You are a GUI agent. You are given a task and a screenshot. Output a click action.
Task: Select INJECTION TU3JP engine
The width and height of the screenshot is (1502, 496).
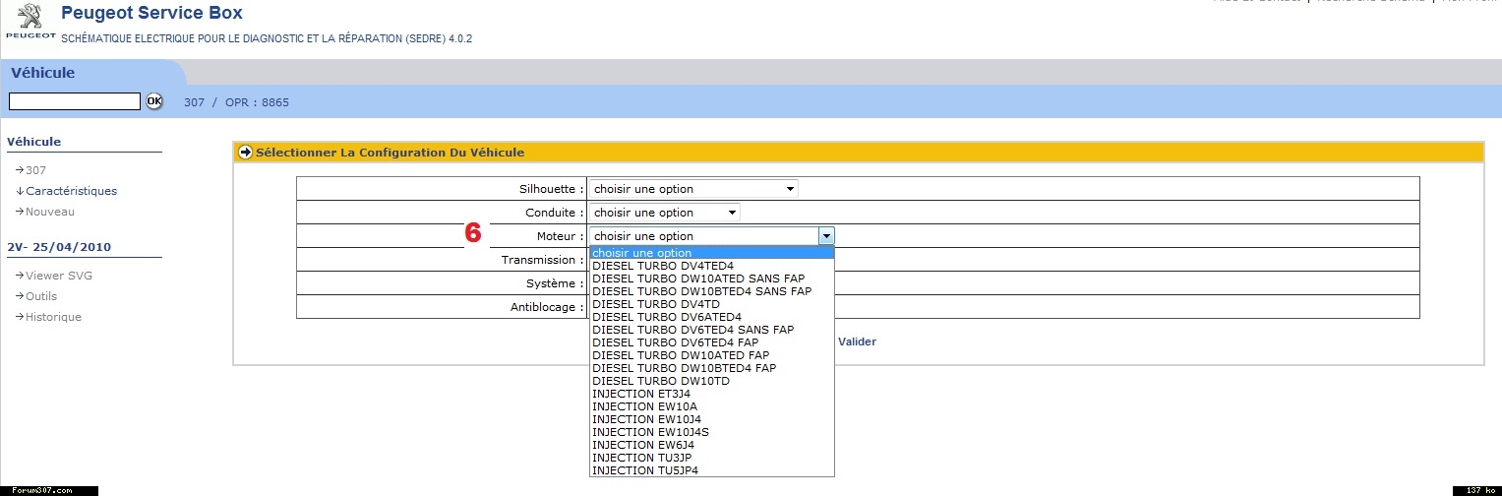coord(711,458)
